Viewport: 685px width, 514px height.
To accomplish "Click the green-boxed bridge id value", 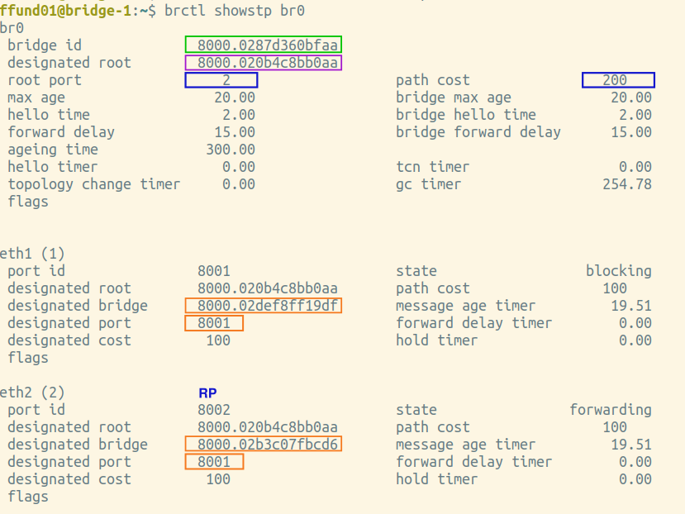I will point(264,45).
